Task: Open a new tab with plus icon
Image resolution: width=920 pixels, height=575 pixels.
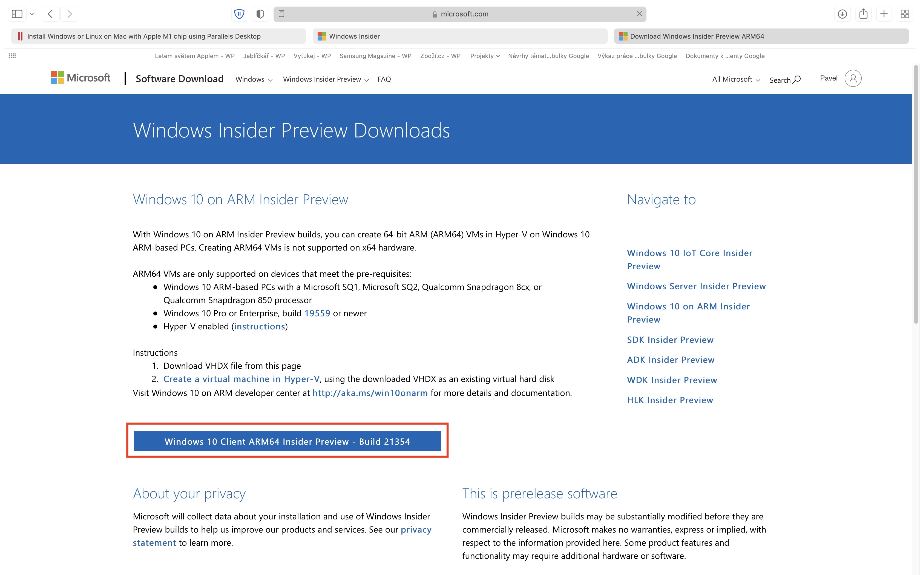Action: coord(884,14)
